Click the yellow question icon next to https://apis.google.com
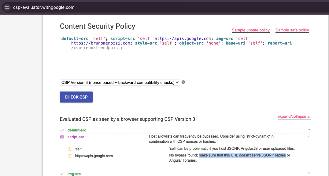 point(69,156)
